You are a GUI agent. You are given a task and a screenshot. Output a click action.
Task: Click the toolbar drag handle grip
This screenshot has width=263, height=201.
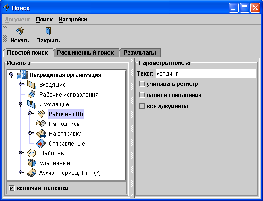click(x=5, y=35)
